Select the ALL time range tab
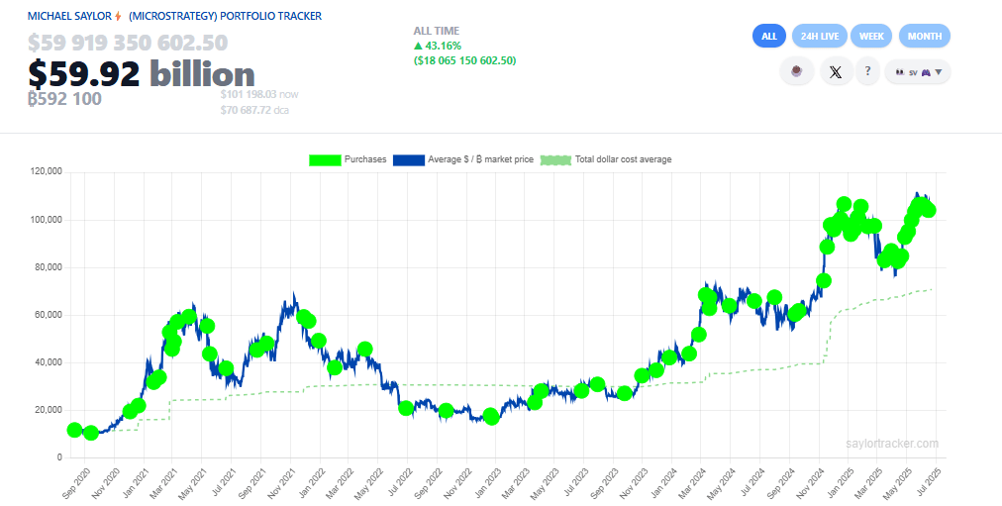1002x506 pixels. click(768, 36)
